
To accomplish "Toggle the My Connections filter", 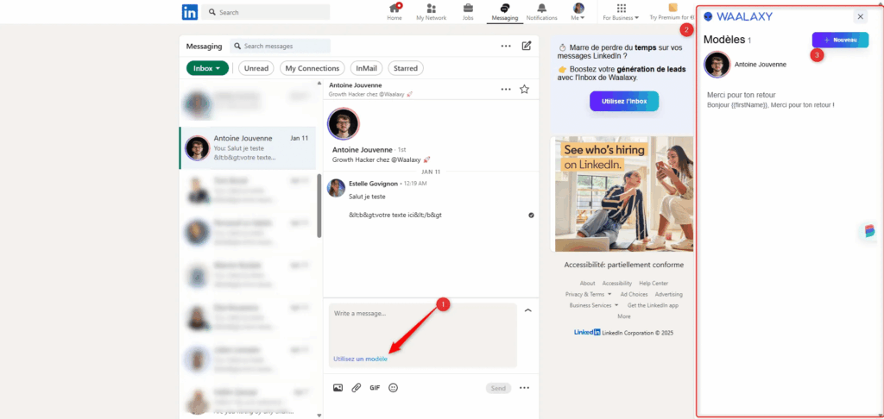I will (x=312, y=68).
